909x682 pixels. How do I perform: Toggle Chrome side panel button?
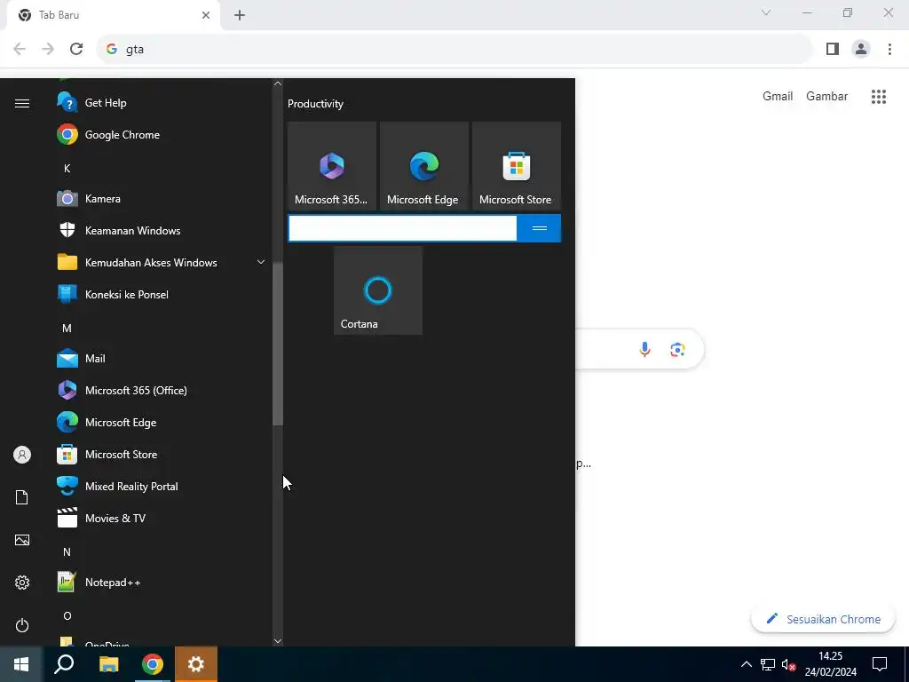point(833,50)
